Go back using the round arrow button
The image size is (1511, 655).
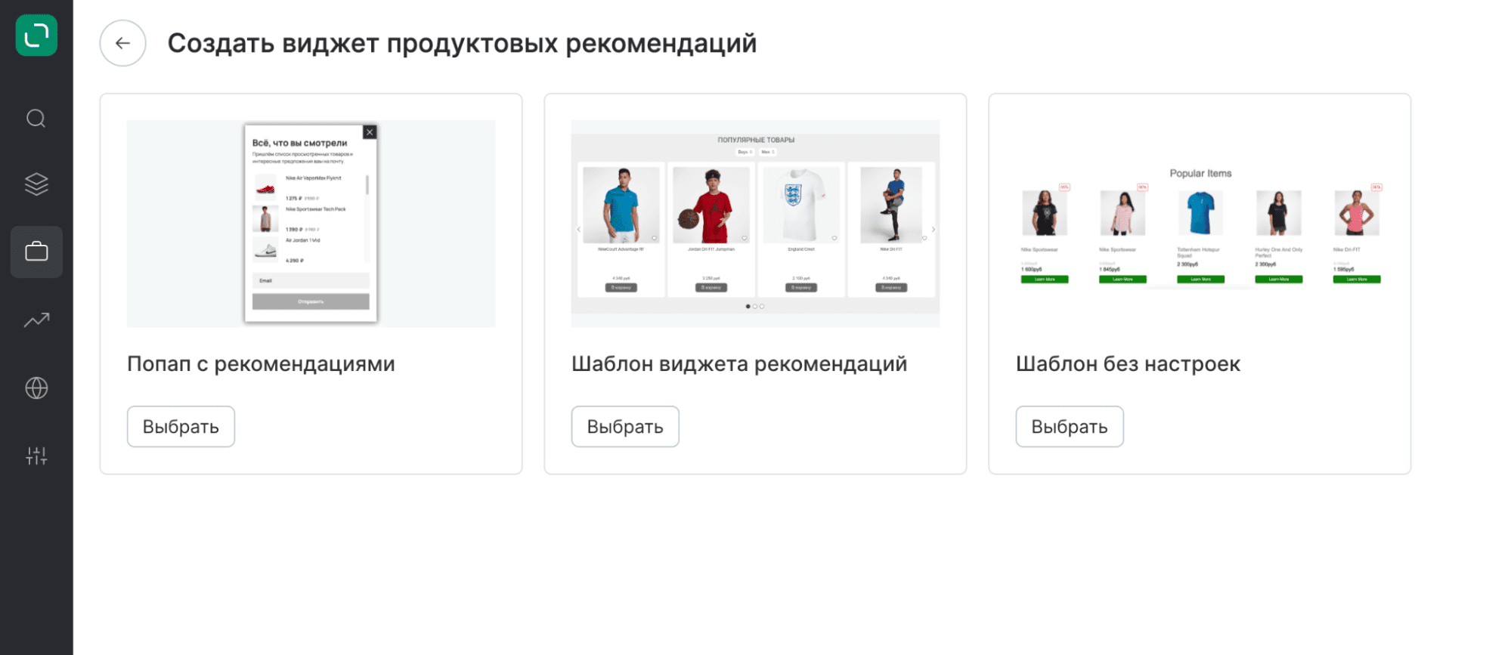pyautogui.click(x=122, y=43)
